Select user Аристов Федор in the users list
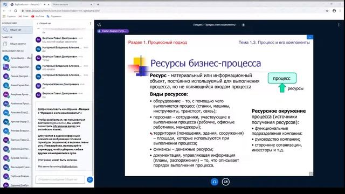Screen dimensions: 345x194 17,122
